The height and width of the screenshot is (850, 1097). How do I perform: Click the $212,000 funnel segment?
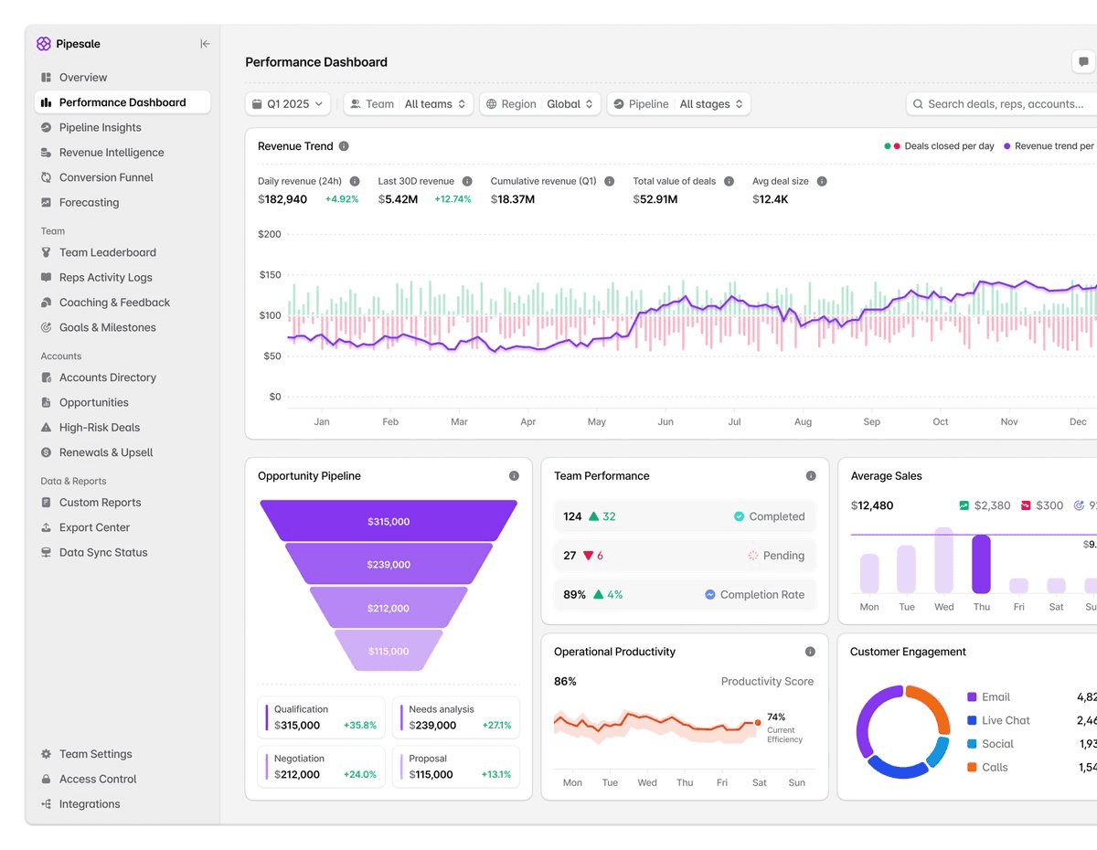click(x=389, y=608)
